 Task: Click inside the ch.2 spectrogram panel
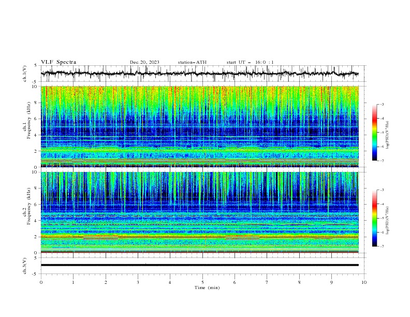tap(199, 212)
